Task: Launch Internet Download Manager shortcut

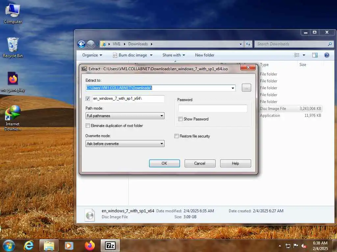Action: [x=13, y=118]
